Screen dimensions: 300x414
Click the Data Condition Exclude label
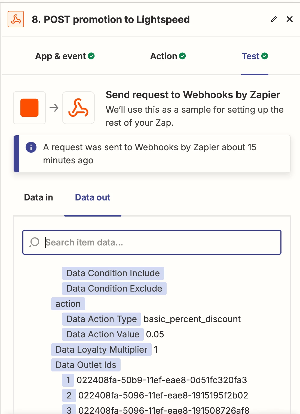[x=114, y=289]
